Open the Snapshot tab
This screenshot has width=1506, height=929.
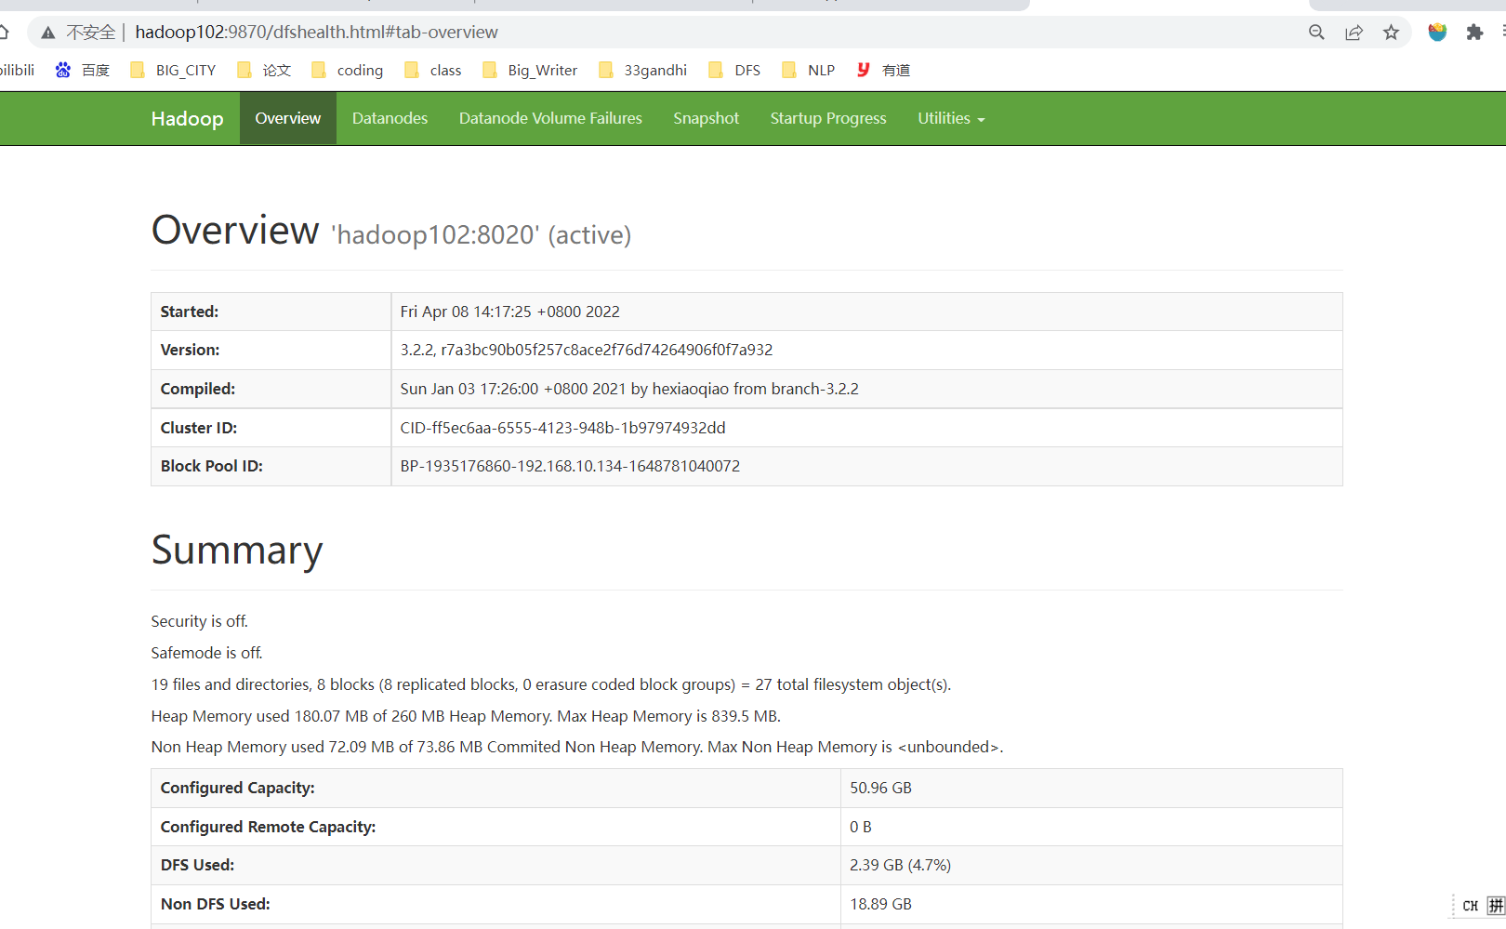[706, 118]
